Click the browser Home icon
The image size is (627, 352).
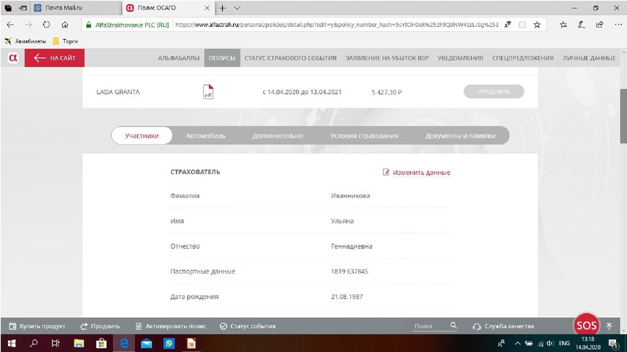pyautogui.click(x=65, y=24)
